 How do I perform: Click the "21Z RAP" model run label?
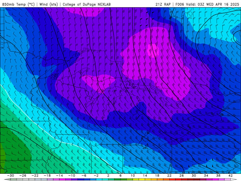[x=163, y=4]
